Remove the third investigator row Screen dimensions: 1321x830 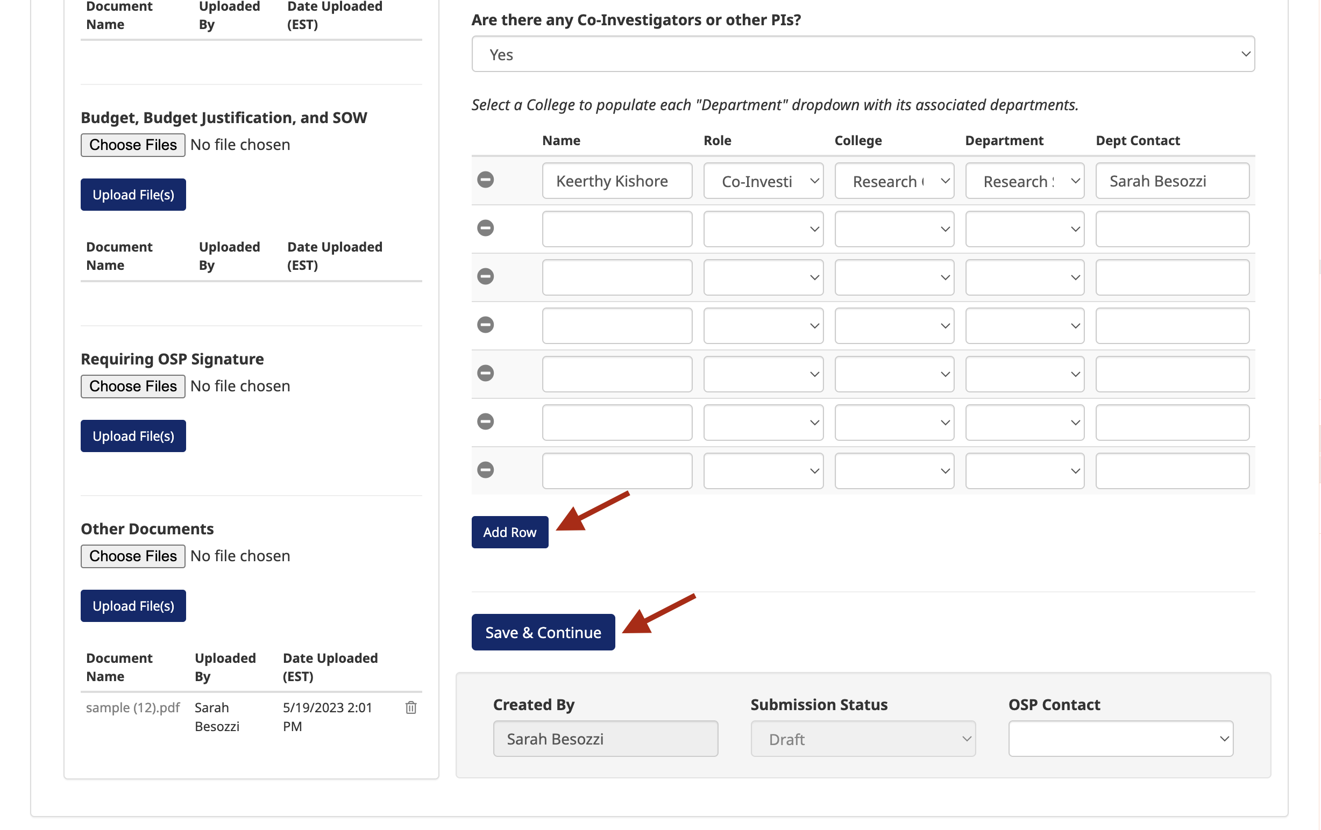[485, 276]
